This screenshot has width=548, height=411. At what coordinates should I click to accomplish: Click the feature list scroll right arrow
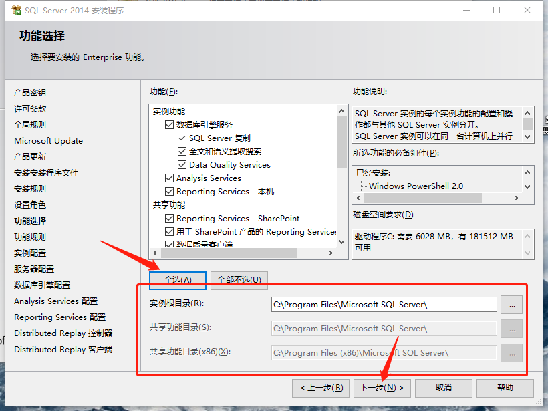pos(331,253)
